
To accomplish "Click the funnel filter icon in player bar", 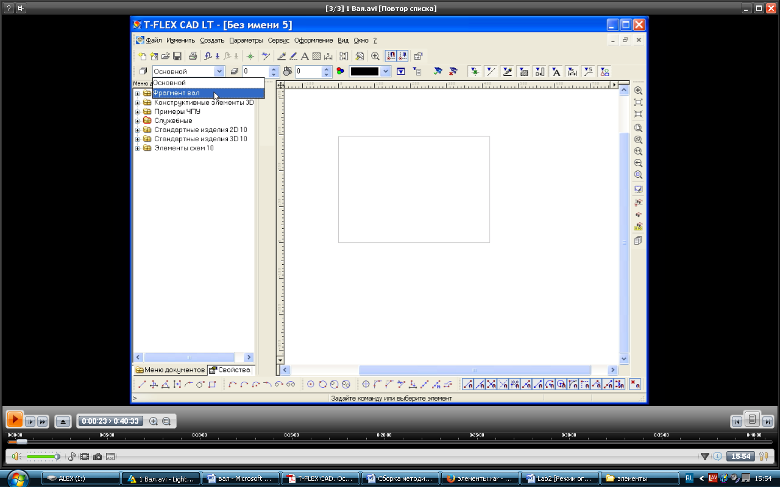I will (x=705, y=457).
